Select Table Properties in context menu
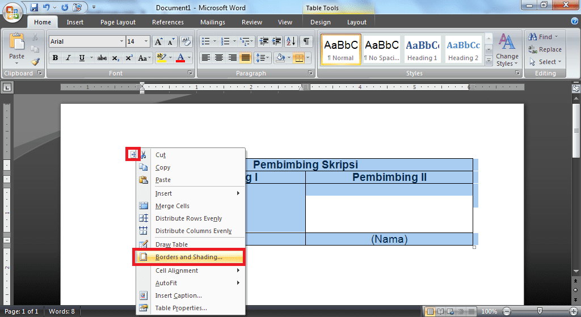581x317 pixels. [x=191, y=308]
